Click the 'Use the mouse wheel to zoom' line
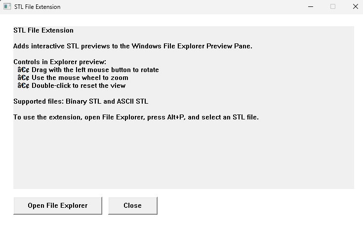Screen dimensions: 363x228 click(x=80, y=77)
